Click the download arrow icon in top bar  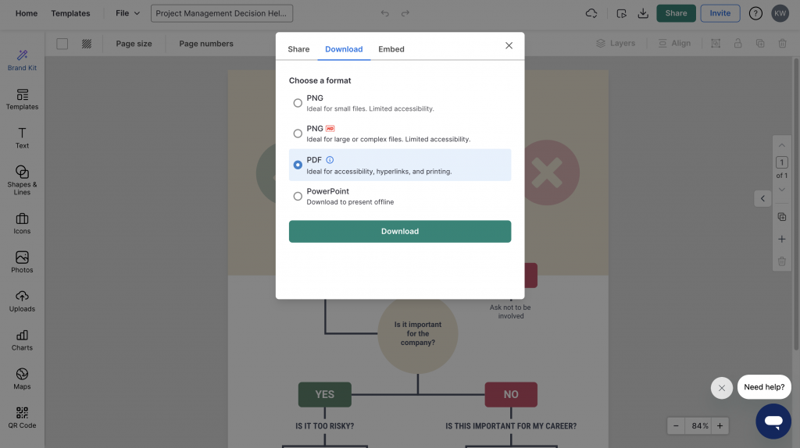coord(643,13)
